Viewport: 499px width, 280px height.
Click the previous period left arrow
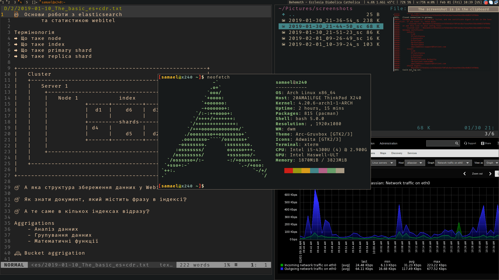pos(464,174)
